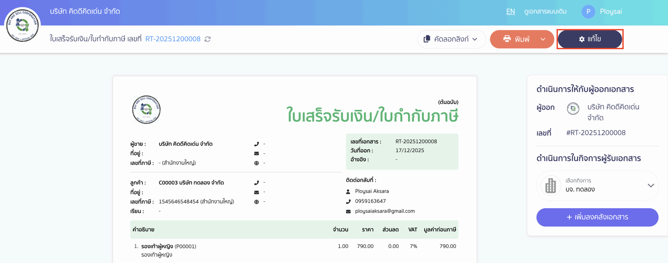Select the copy-document icon in คัดลอกลิงก์
The image size is (668, 263).
(x=427, y=39)
